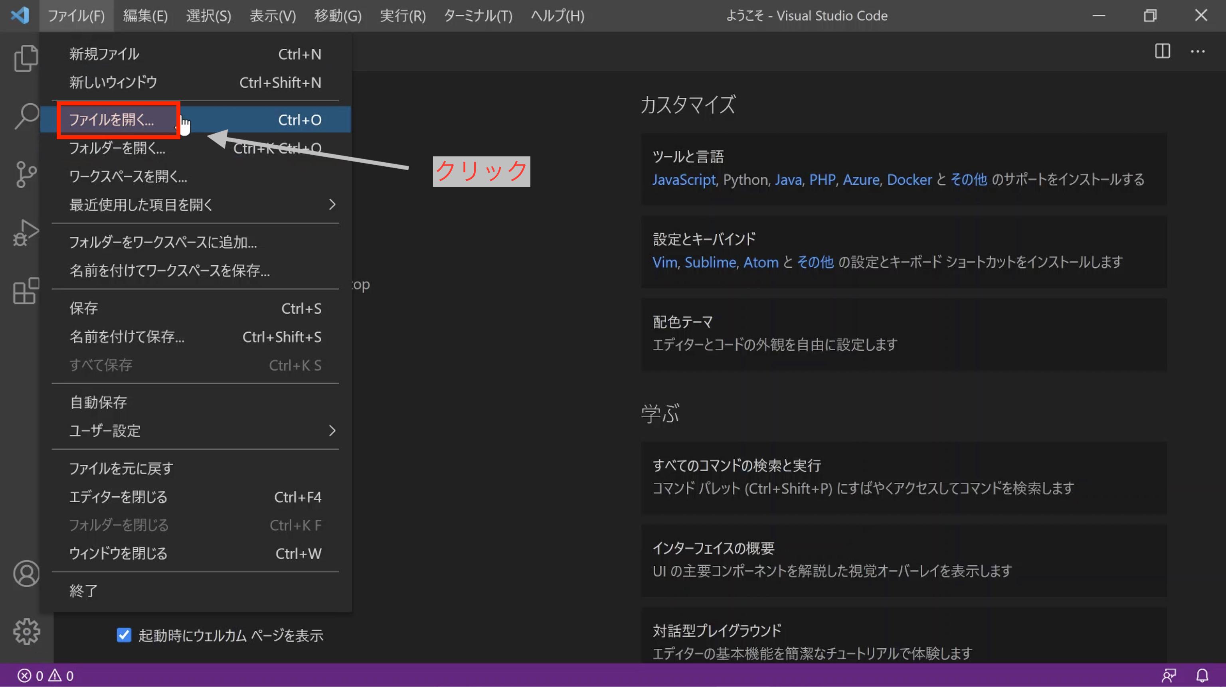Screen dimensions: 1226x687
Task: Click the Atom keymap link
Action: coord(761,262)
